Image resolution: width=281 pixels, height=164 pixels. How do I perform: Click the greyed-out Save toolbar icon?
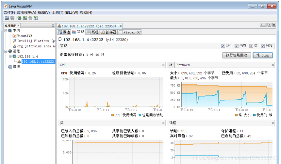click(x=12, y=18)
